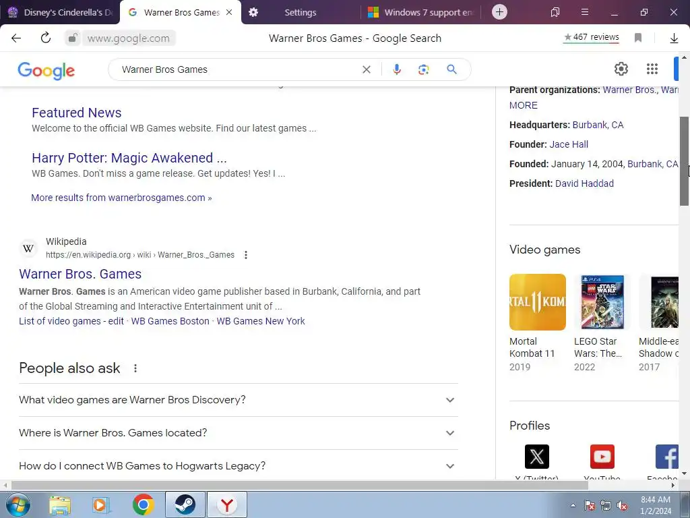The image size is (690, 518).
Task: Open People also ask options dots
Action: (135, 368)
